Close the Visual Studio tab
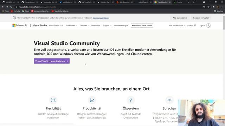Image resolution: width=225 pixels, height=126 pixels. coord(170,2)
